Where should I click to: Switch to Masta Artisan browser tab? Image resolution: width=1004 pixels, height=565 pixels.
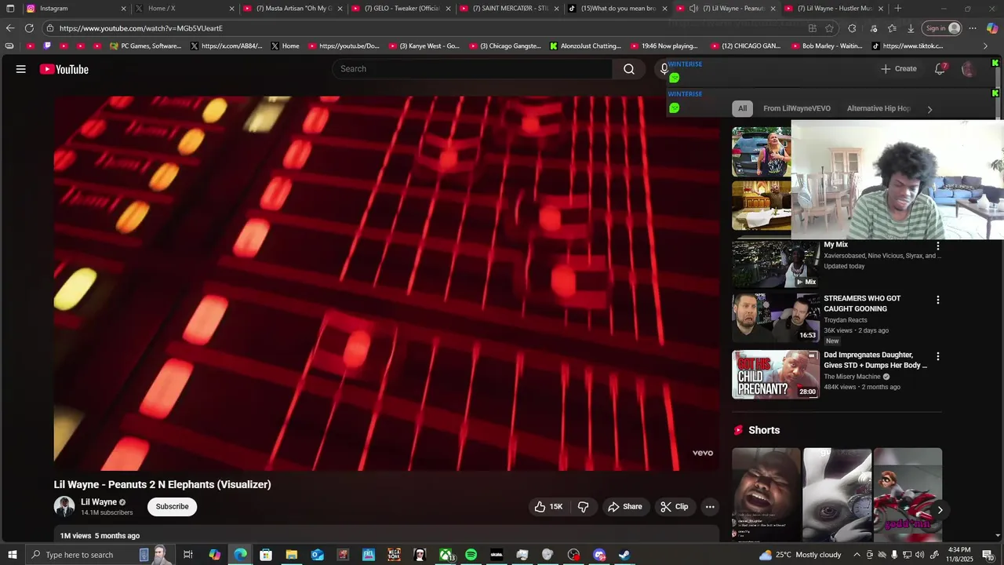[x=292, y=9]
